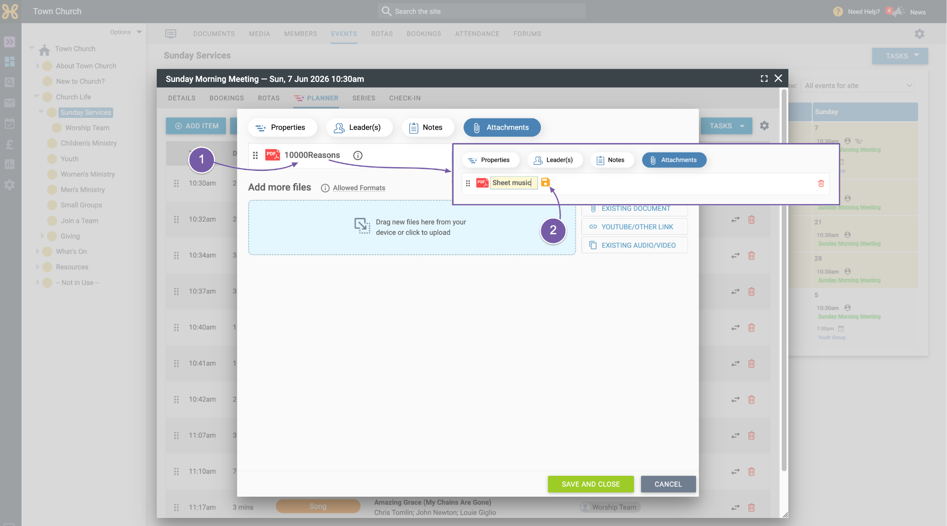Image resolution: width=947 pixels, height=526 pixels.
Task: Toggle fullscreen icon in event dialog header
Action: point(764,79)
